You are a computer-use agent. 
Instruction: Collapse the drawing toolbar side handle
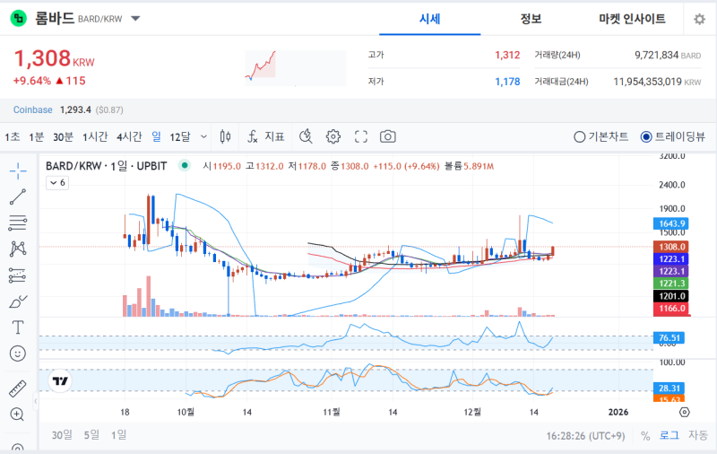[36, 401]
